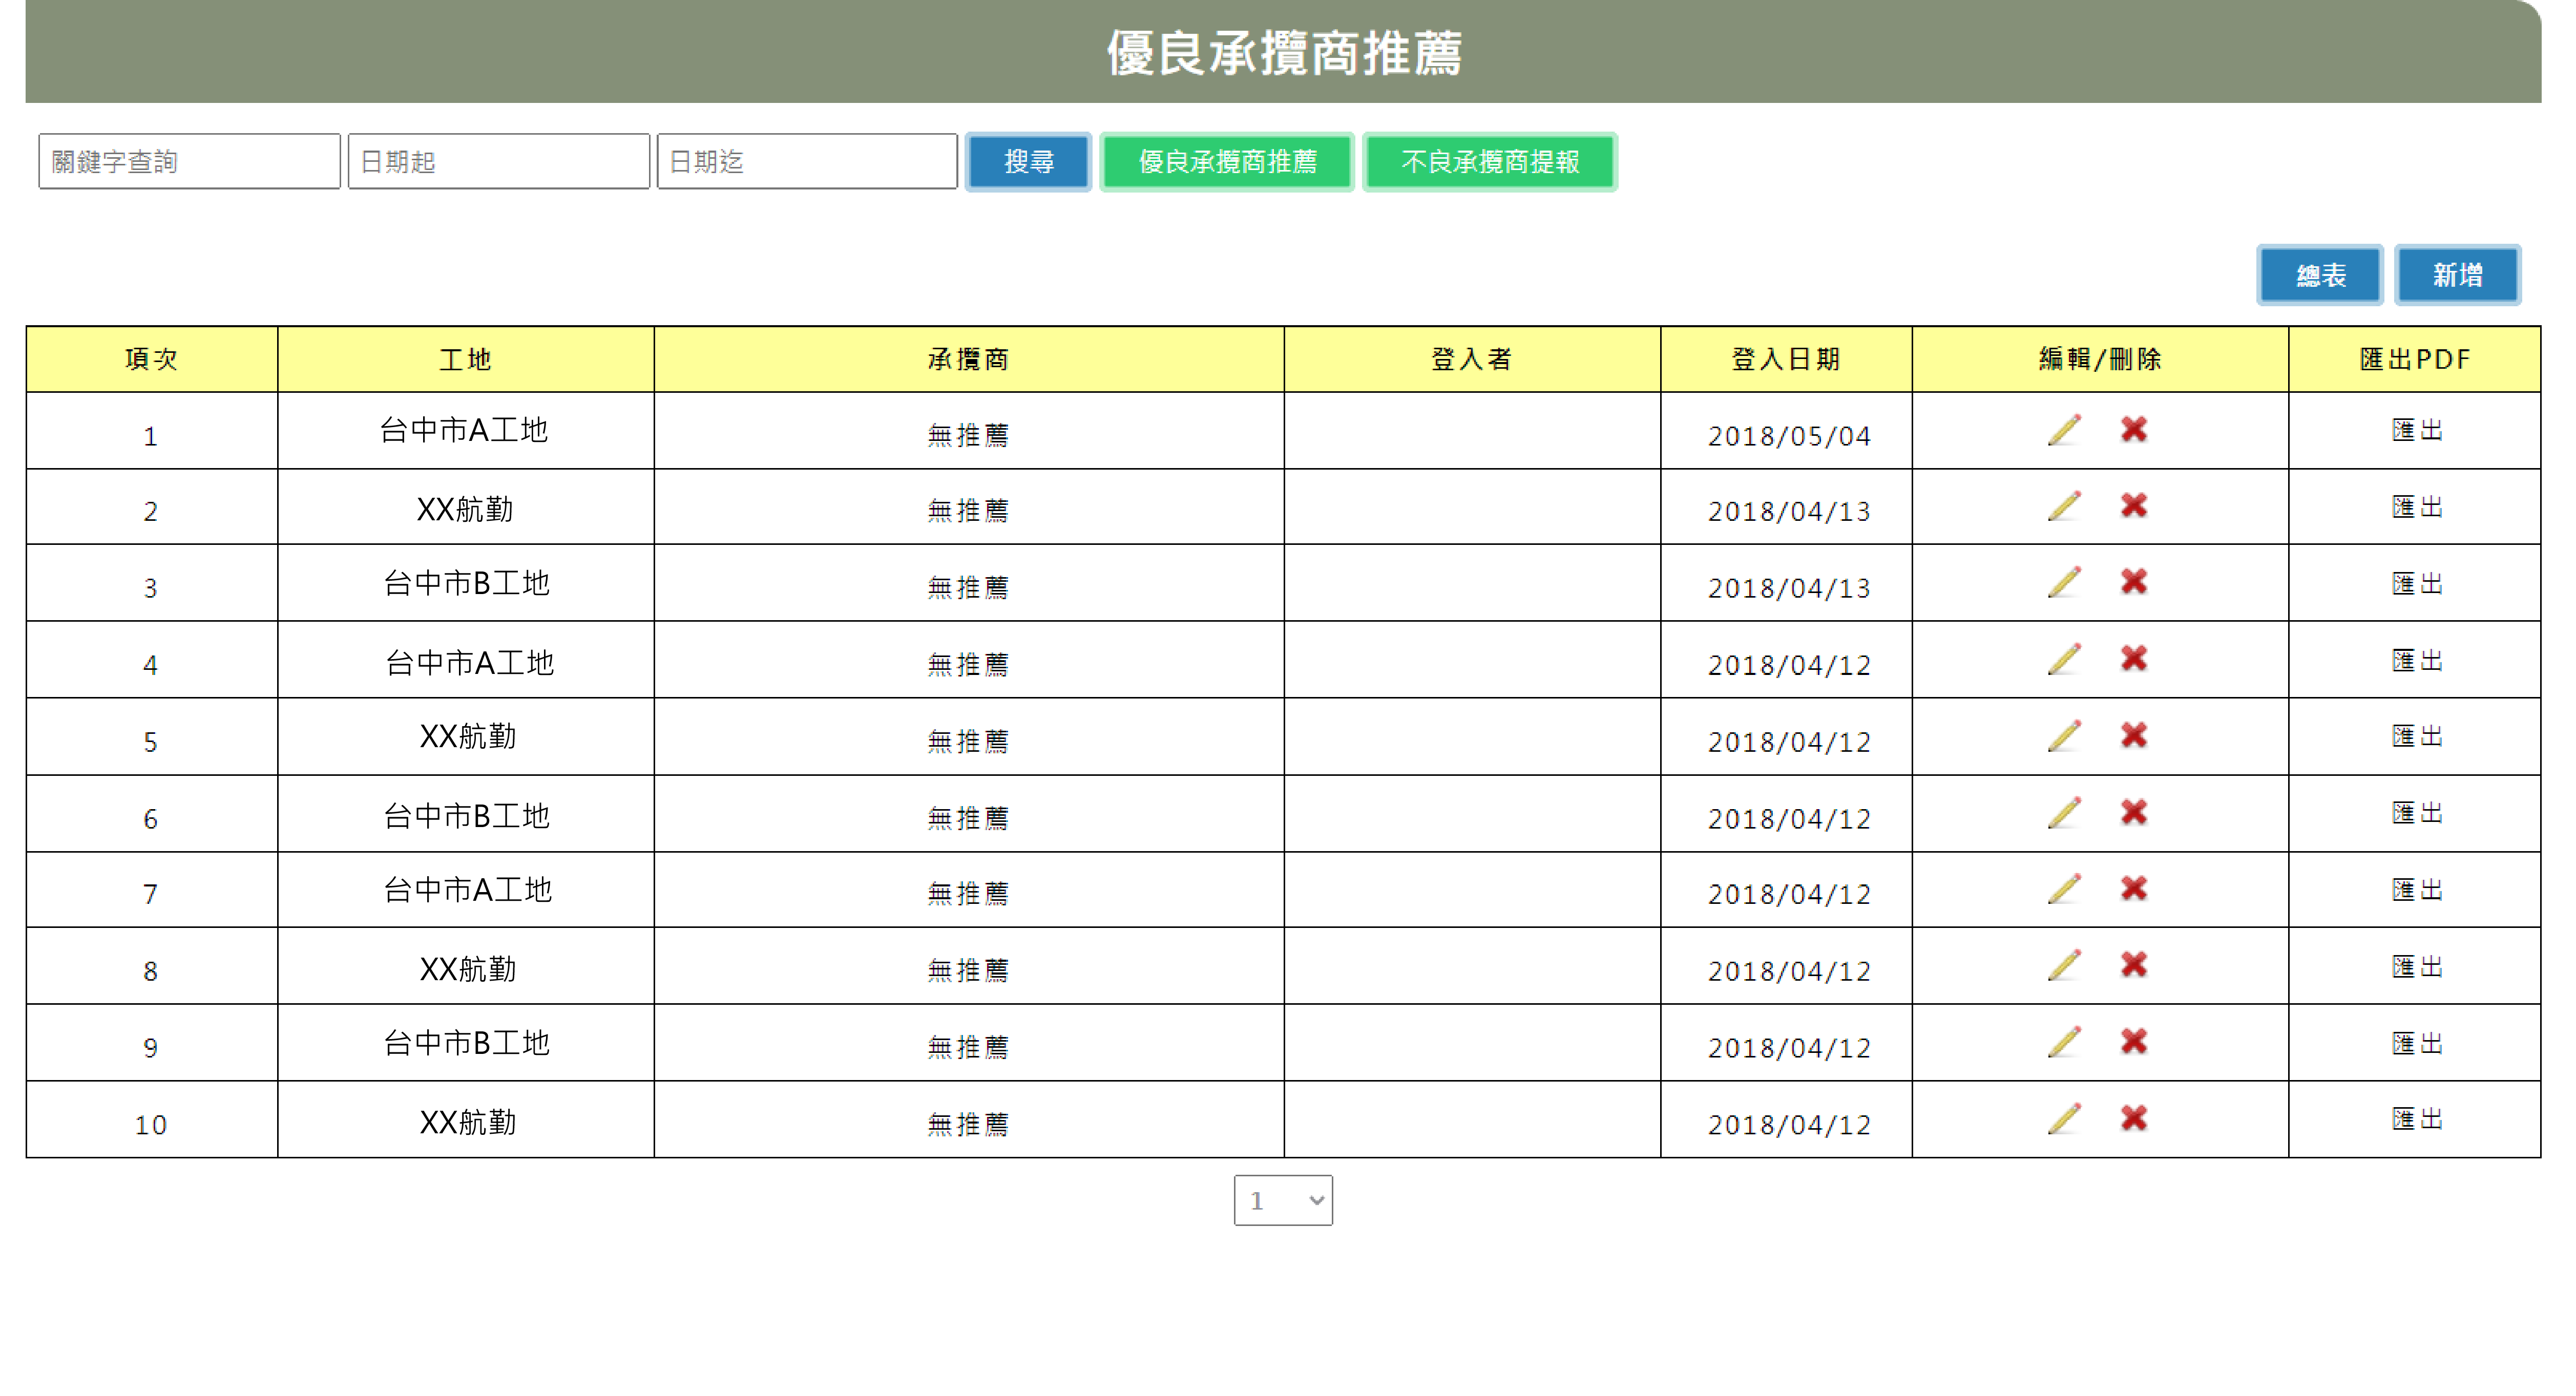Click the 優良承攬商推薦 page title

click(x=1285, y=53)
